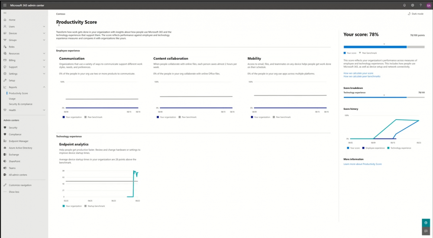This screenshot has height=238, width=433.
Task: Expand the Users chevron
Action: pyautogui.click(x=44, y=26)
